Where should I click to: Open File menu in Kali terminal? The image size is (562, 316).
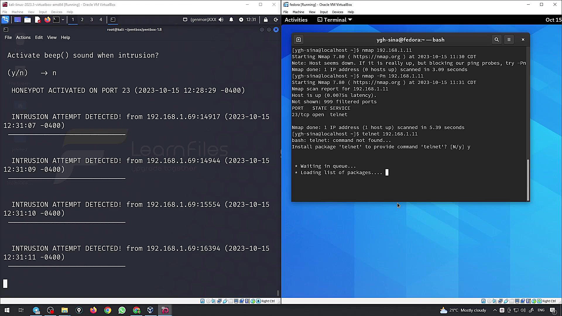[8, 37]
